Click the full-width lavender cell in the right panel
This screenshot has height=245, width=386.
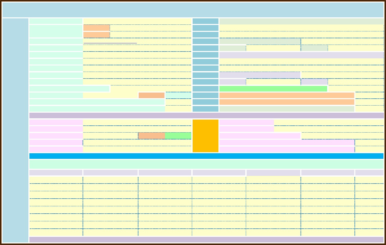point(301,55)
